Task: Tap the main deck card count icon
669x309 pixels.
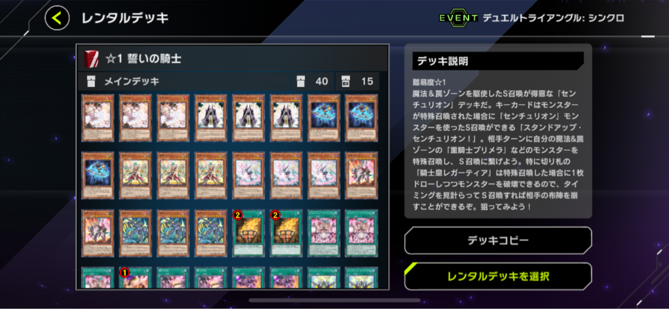Action: pyautogui.click(x=301, y=81)
